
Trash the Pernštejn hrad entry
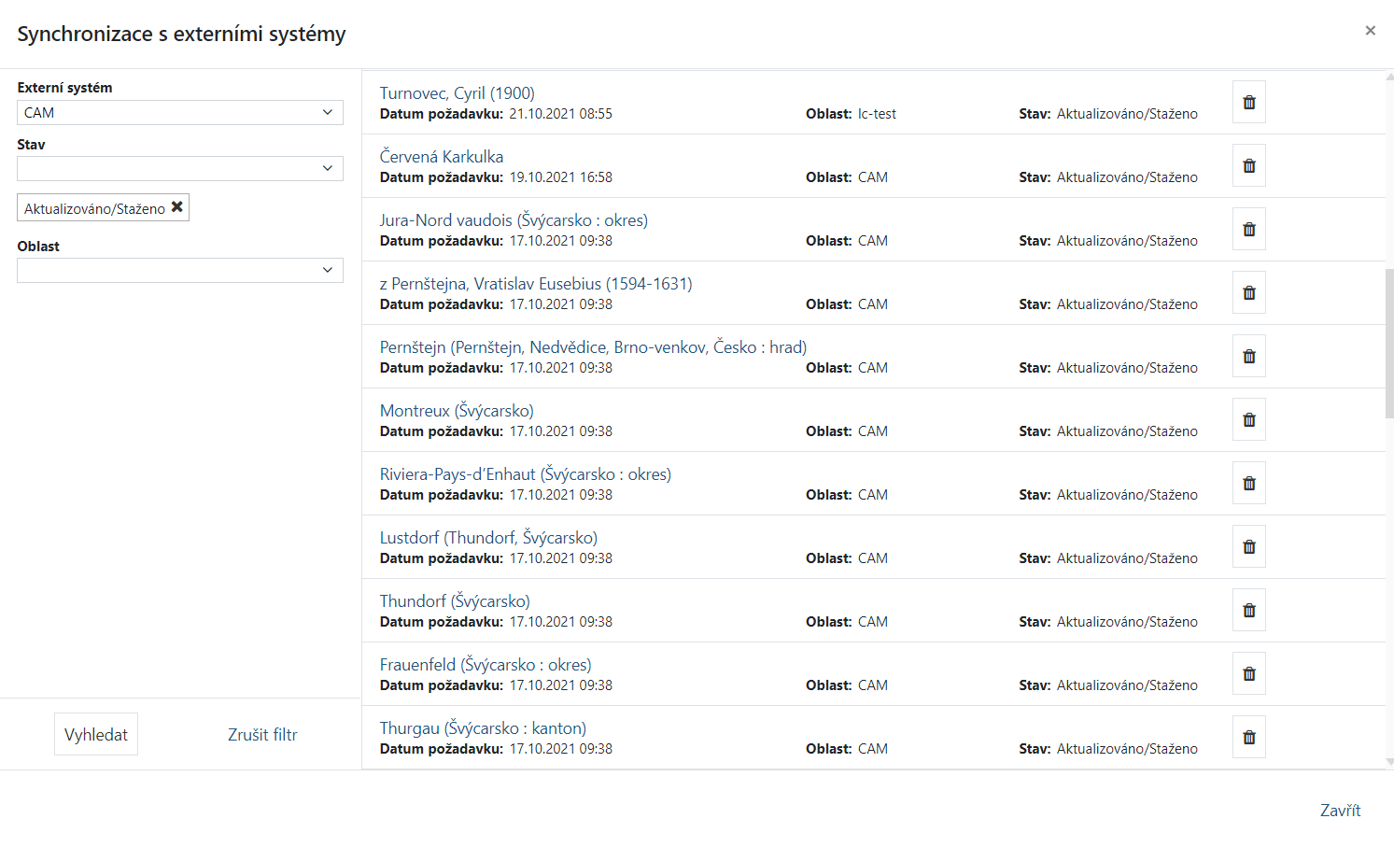(x=1248, y=357)
